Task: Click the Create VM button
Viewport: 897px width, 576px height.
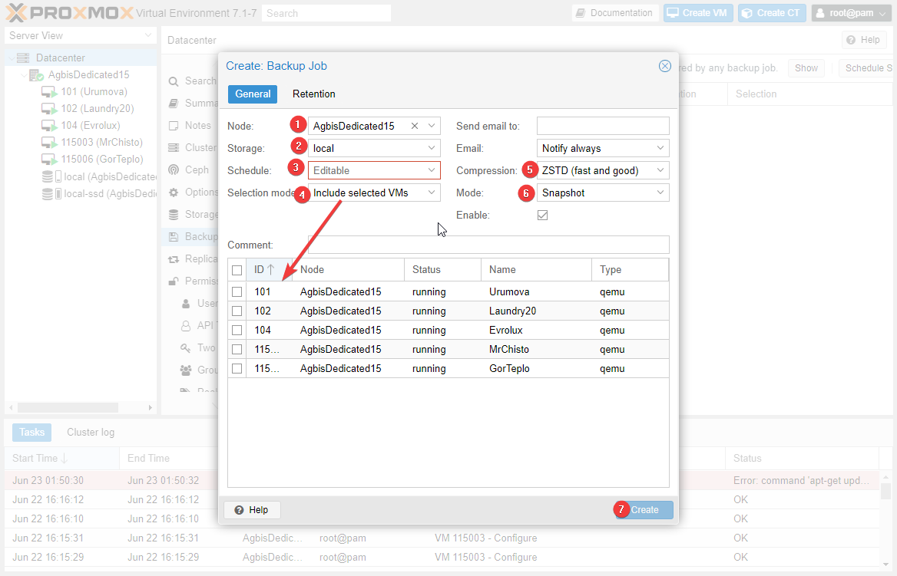Action: [698, 13]
